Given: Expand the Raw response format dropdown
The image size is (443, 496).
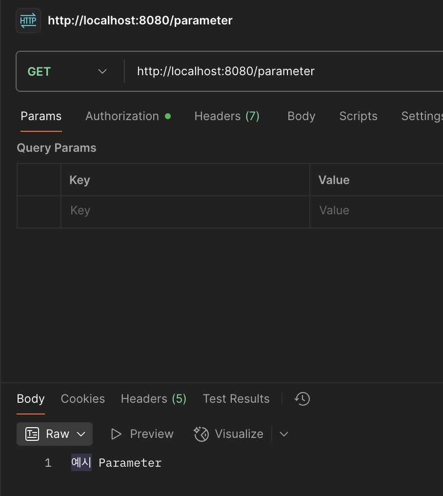Looking at the screenshot, I should click(x=55, y=434).
